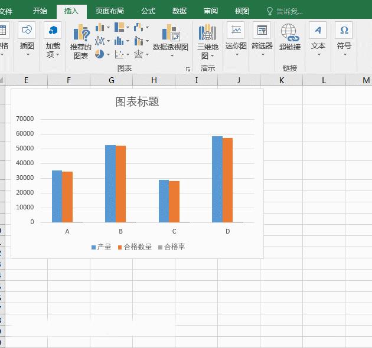Expand the pie chart dropdown arrow
The width and height of the screenshot is (372, 348).
click(108, 55)
